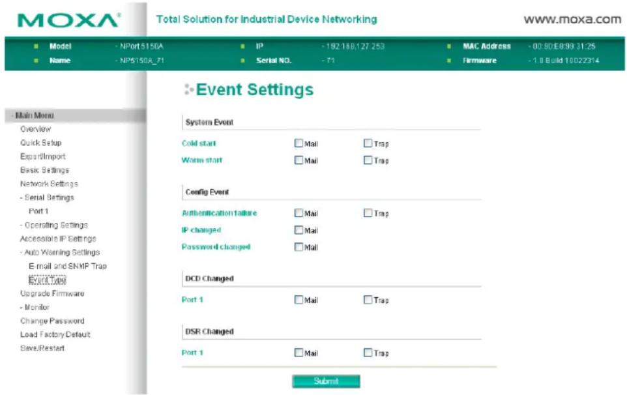The image size is (627, 395).
Task: Tick Trap for DSR Changed Port 1
Action: point(368,353)
